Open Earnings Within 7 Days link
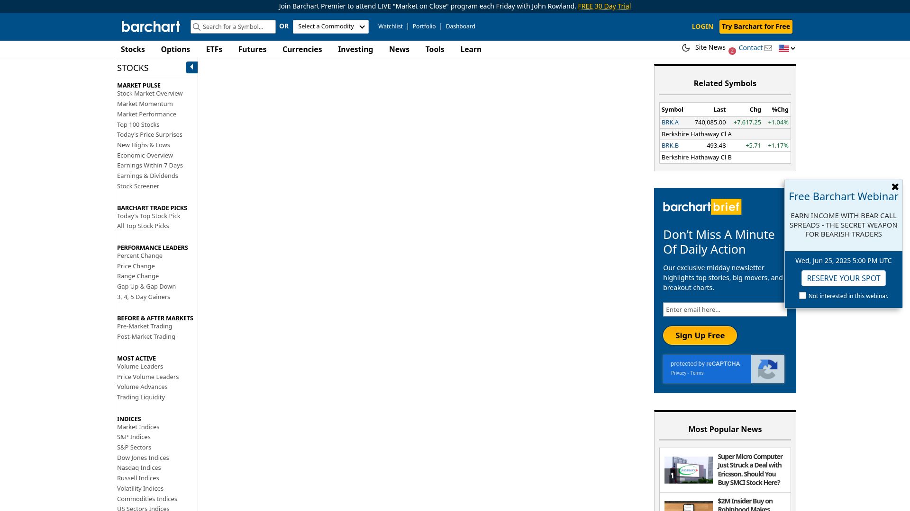The height and width of the screenshot is (511, 910). 150,165
